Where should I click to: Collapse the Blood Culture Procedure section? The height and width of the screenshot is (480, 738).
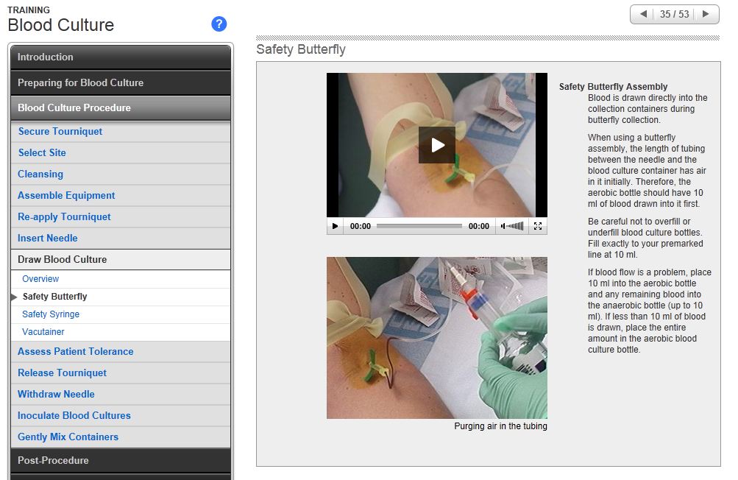120,107
